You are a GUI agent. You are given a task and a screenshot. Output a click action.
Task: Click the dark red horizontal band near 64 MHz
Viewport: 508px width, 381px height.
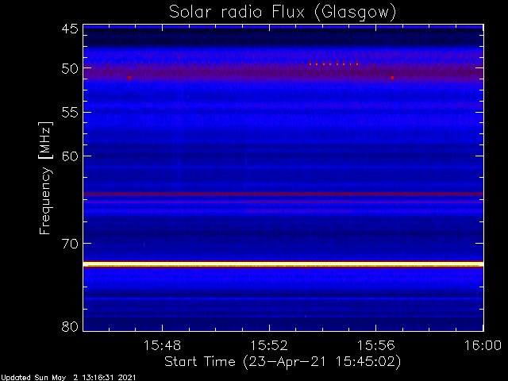(x=283, y=194)
